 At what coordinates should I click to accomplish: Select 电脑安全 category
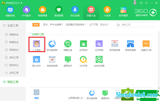13,35
